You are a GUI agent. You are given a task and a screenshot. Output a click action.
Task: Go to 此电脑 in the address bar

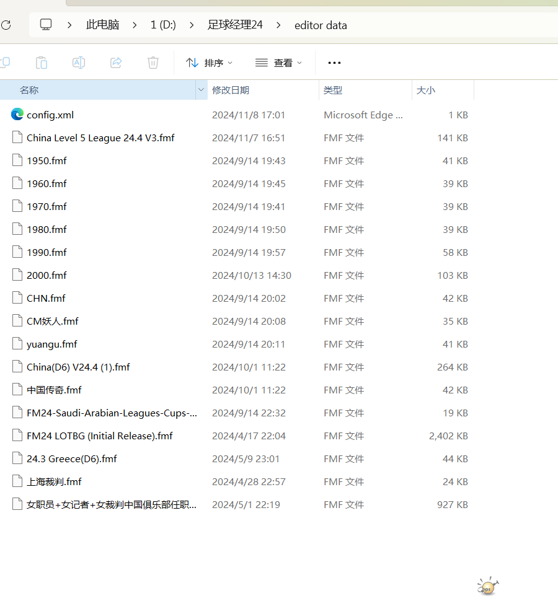pos(102,25)
